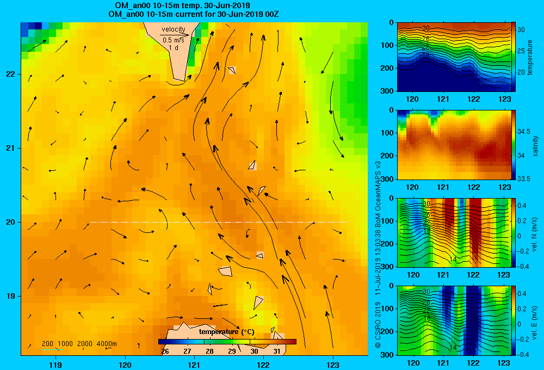Click the main map's latitude label 21
544x370 pixels.
10,148
